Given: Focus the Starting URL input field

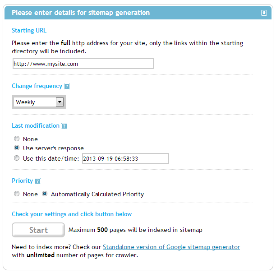Looking at the screenshot, I should pos(83,64).
